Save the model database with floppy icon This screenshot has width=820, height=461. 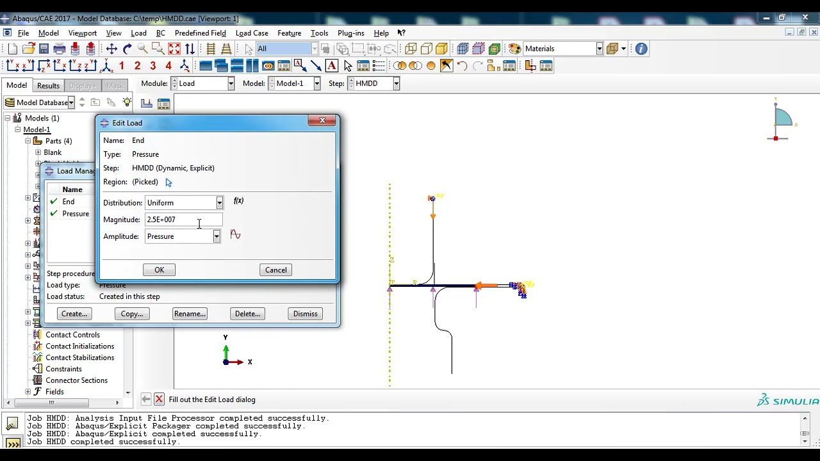(x=44, y=49)
